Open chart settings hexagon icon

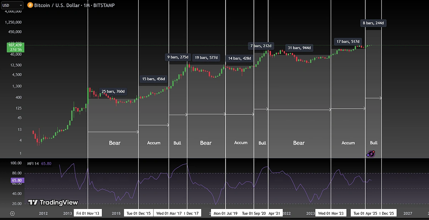click(13, 213)
